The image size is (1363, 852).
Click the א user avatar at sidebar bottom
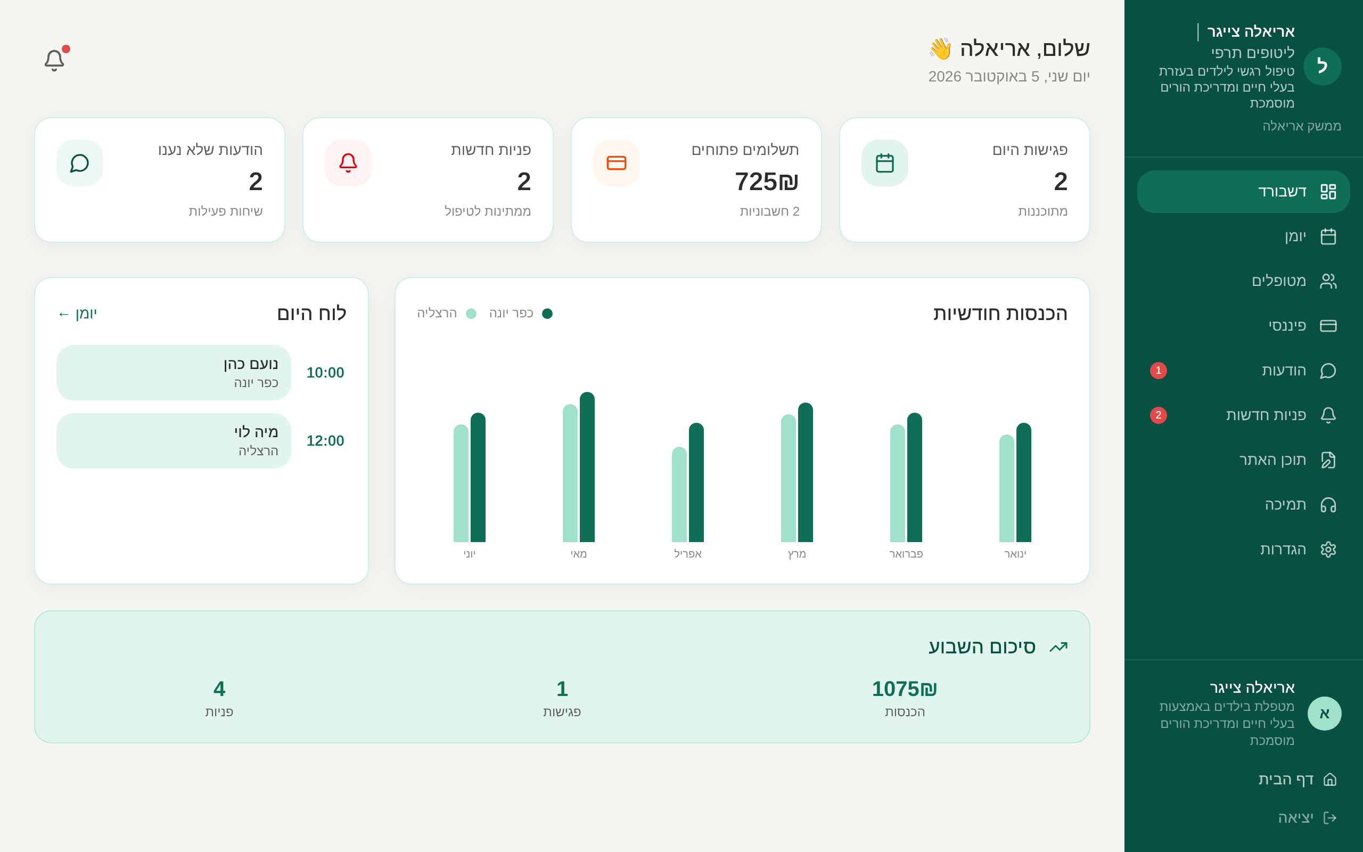click(x=1324, y=714)
